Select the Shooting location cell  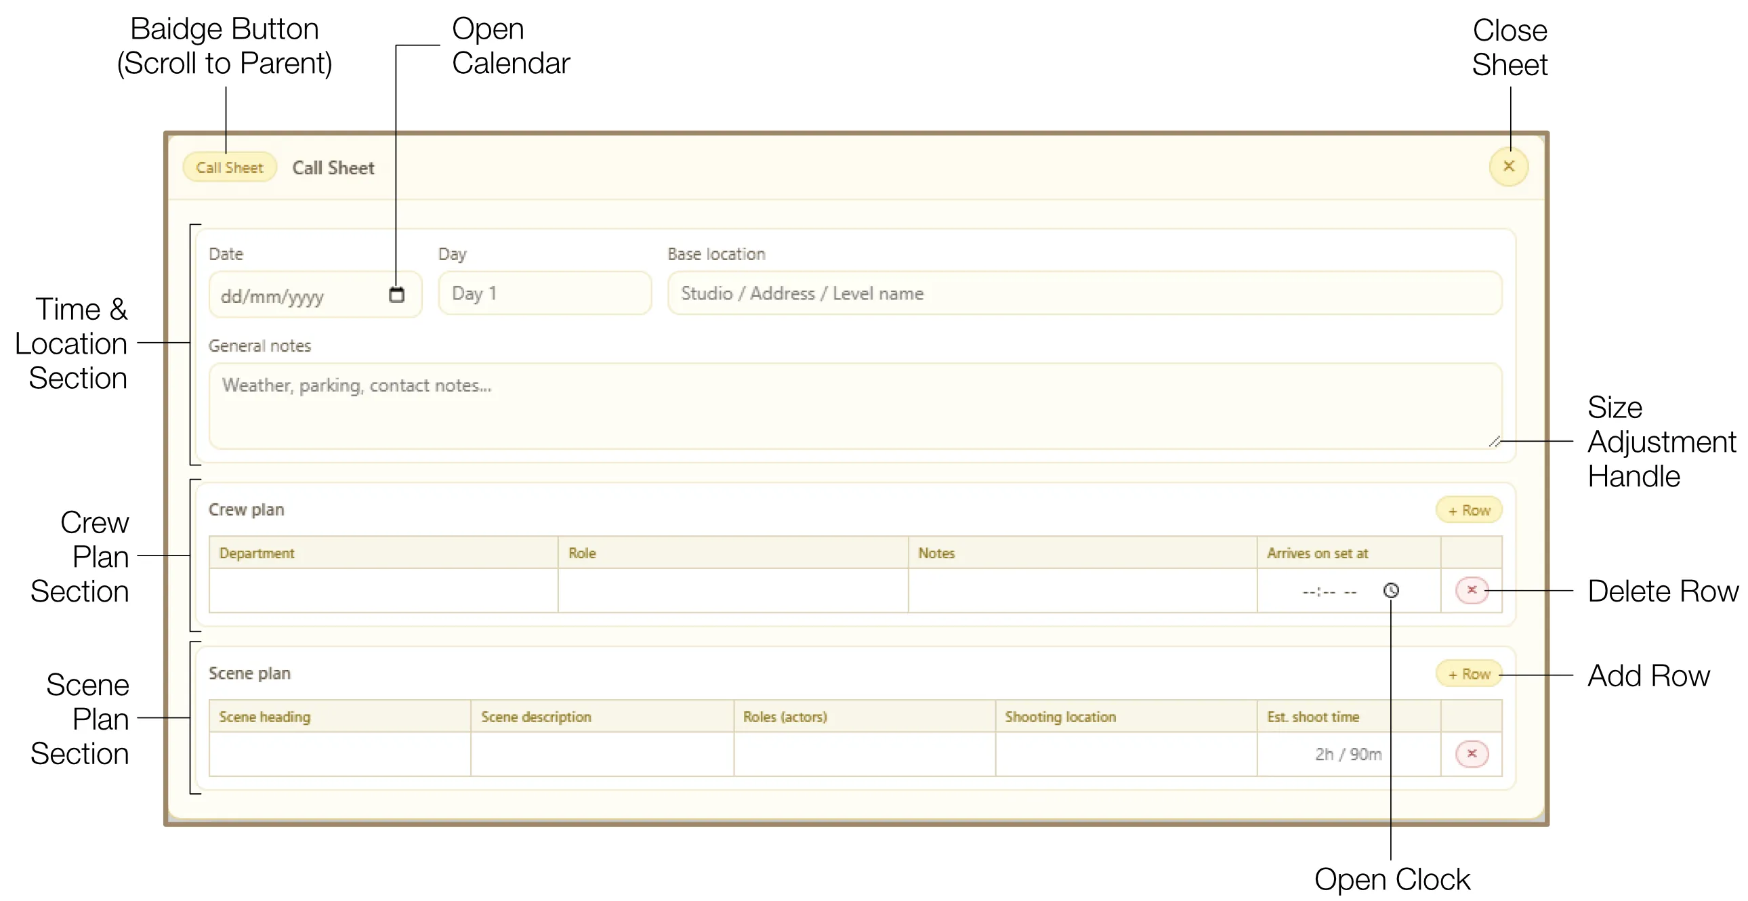[1127, 754]
